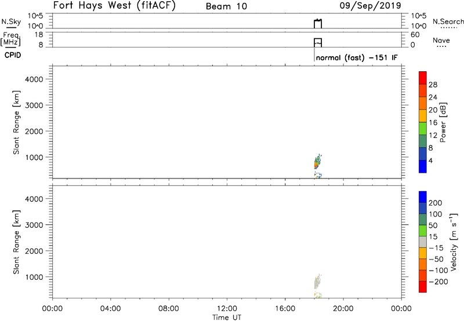Click the 'Nave' legend label
464x321 pixels.
pos(441,40)
